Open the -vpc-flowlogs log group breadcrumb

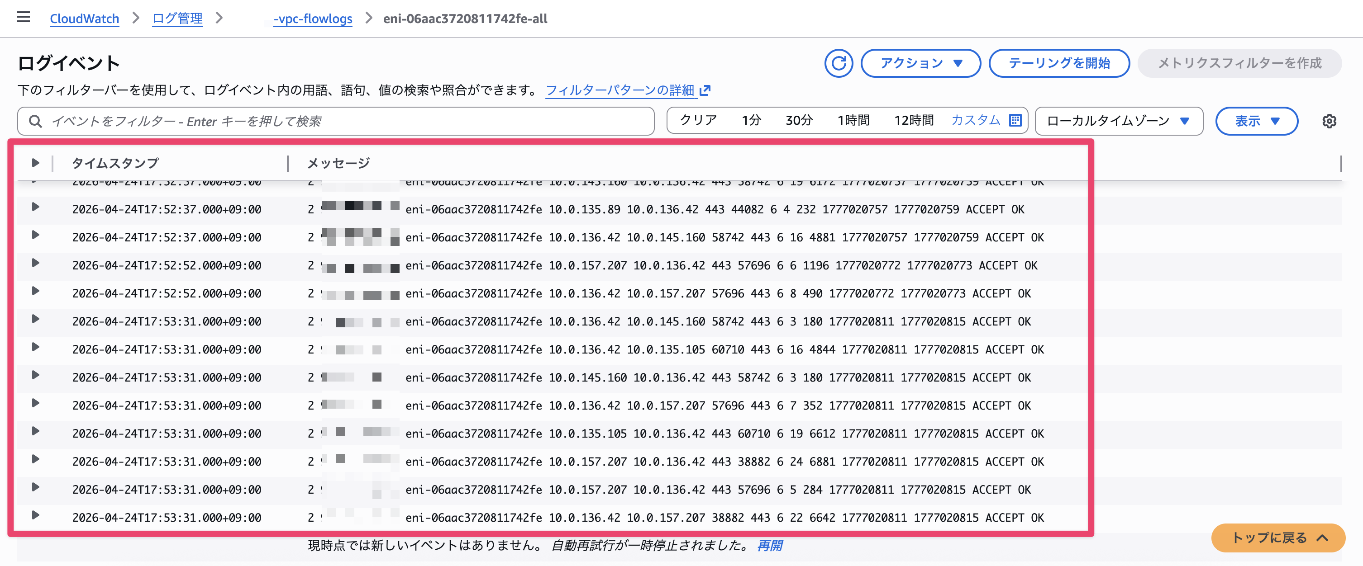[312, 19]
